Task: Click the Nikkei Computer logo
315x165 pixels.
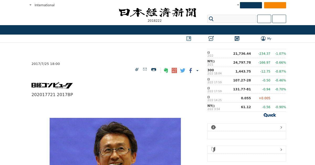Action: 52,85
